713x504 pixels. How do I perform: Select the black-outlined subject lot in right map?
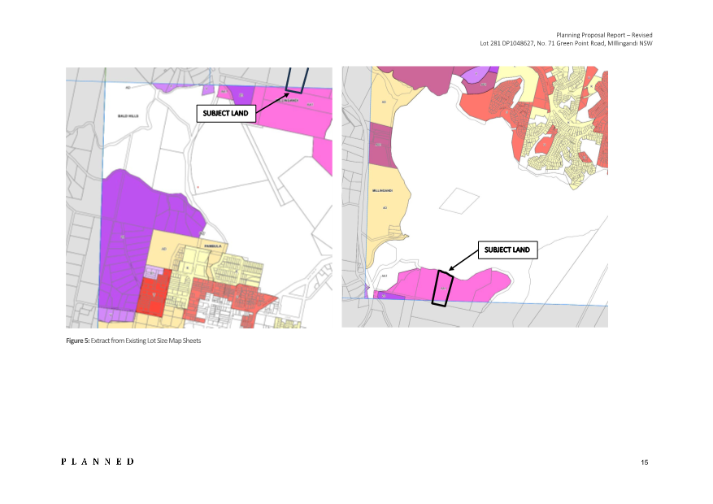[x=441, y=288]
